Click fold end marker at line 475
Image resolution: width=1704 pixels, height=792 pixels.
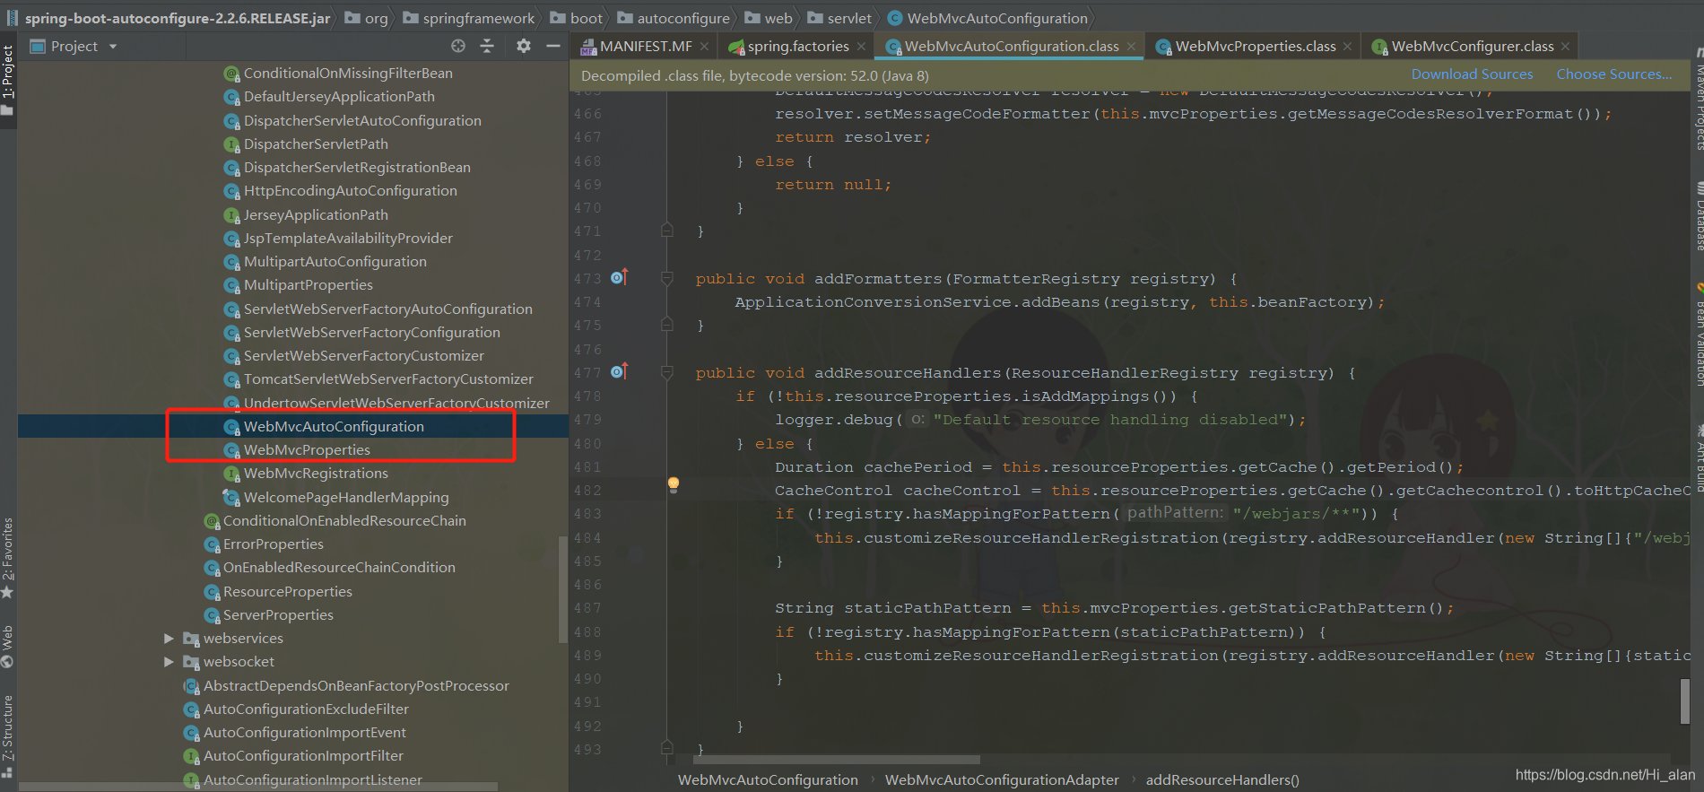[667, 325]
